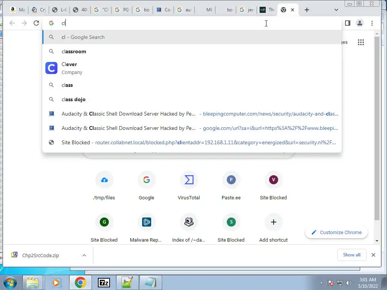Open the Paste.ee shortcut

pos(231,185)
